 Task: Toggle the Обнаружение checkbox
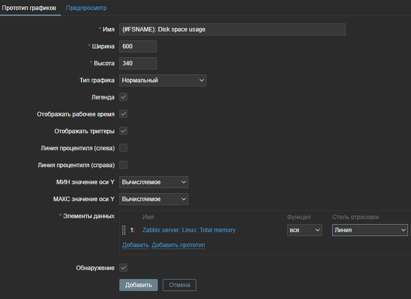tap(123, 268)
